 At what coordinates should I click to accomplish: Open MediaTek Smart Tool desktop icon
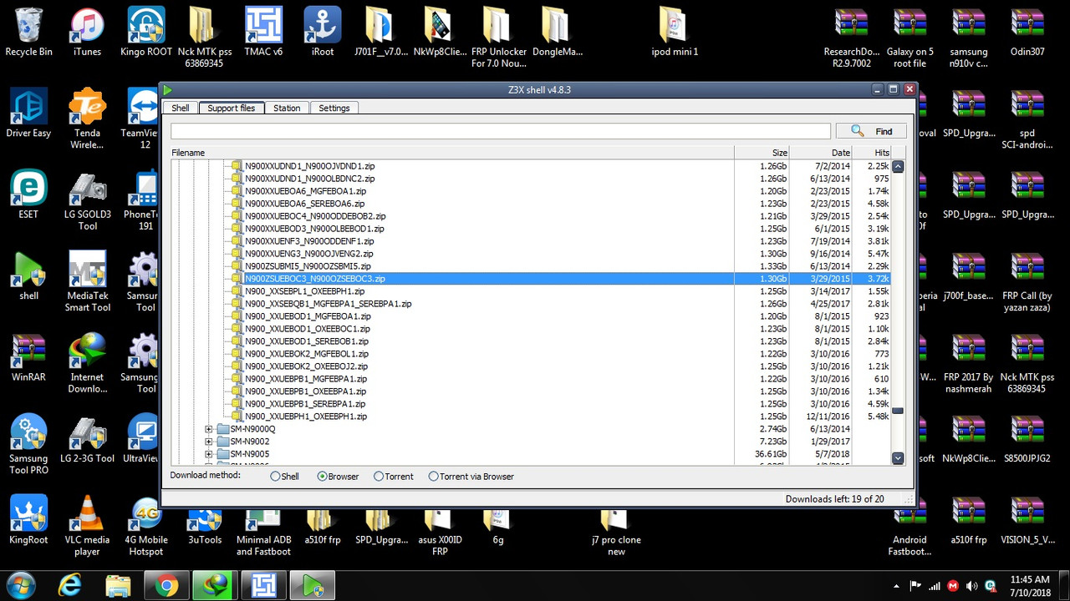coord(88,282)
